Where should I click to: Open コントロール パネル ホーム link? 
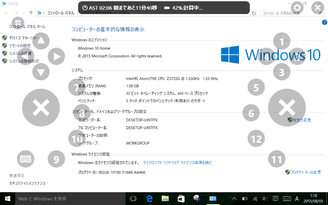[x=27, y=27]
